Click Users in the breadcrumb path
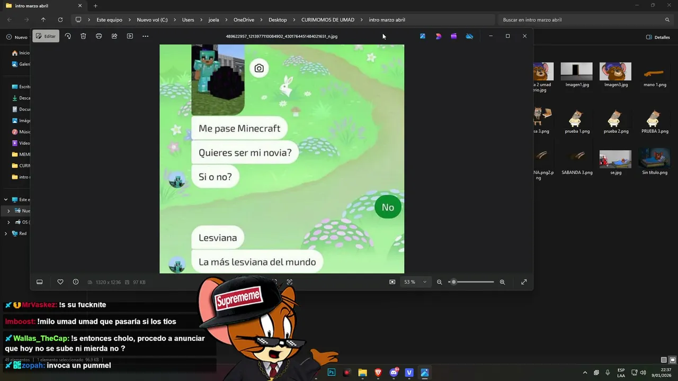The height and width of the screenshot is (381, 678). pyautogui.click(x=188, y=20)
